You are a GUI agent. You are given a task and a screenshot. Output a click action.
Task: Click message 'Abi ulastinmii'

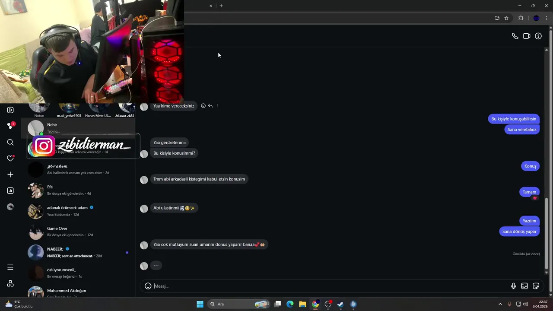(x=174, y=208)
